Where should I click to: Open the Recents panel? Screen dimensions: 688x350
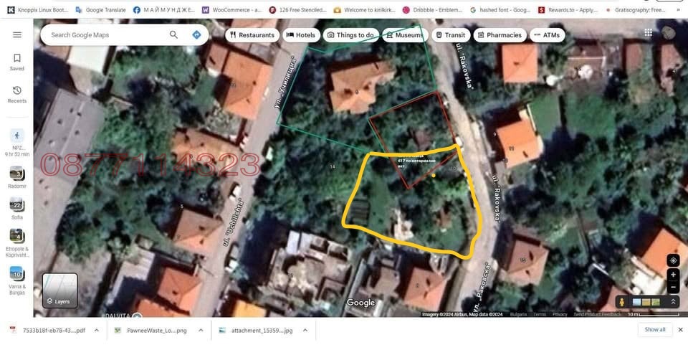[17, 95]
